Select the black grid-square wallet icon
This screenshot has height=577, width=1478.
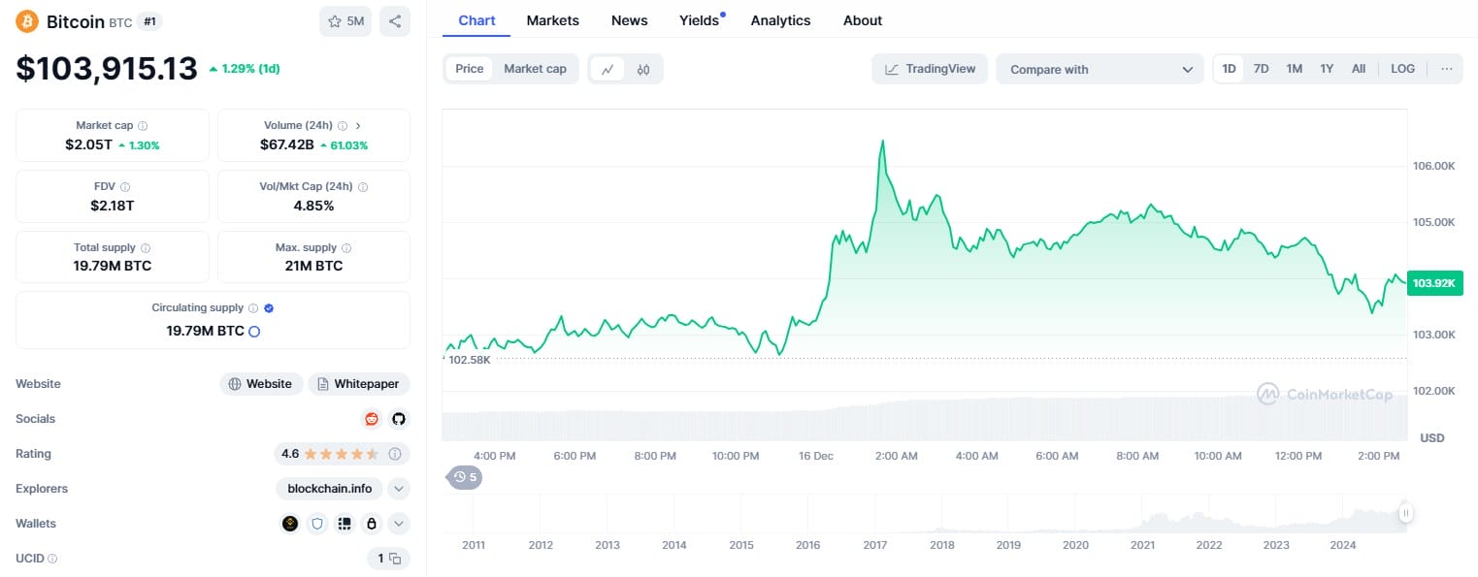coord(344,524)
